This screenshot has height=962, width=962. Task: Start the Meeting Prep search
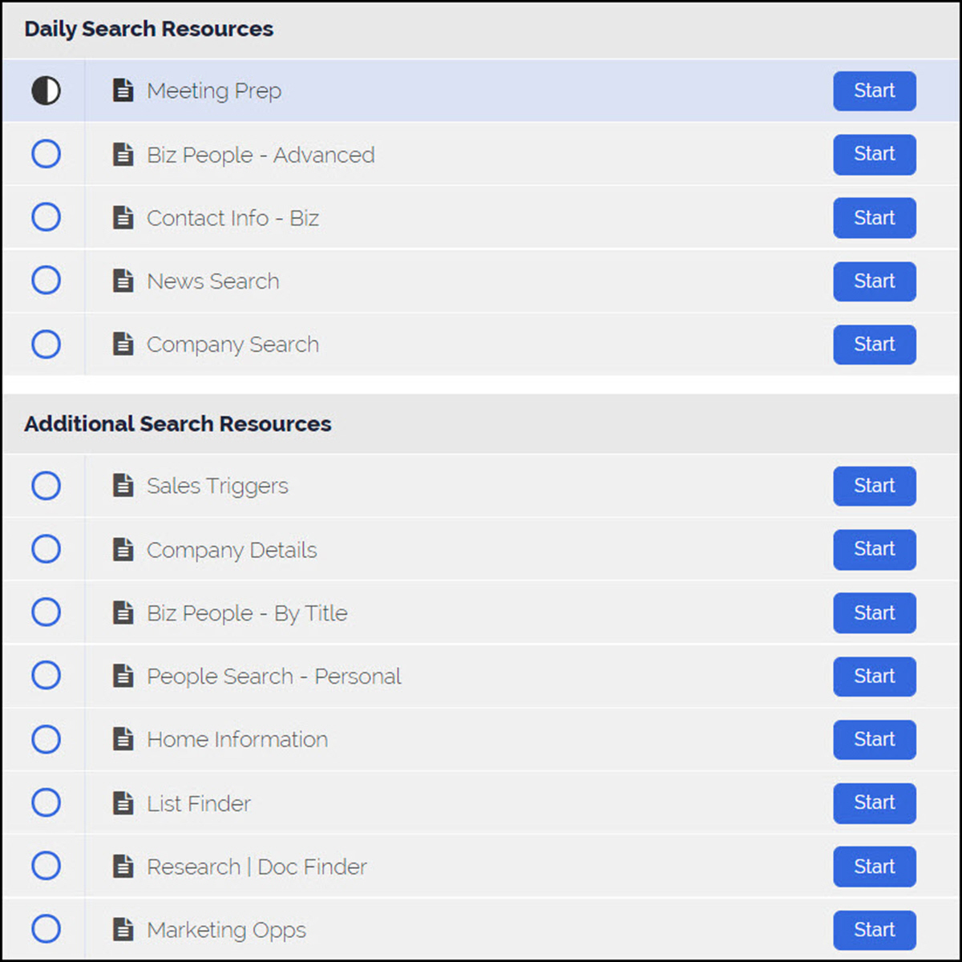[875, 91]
